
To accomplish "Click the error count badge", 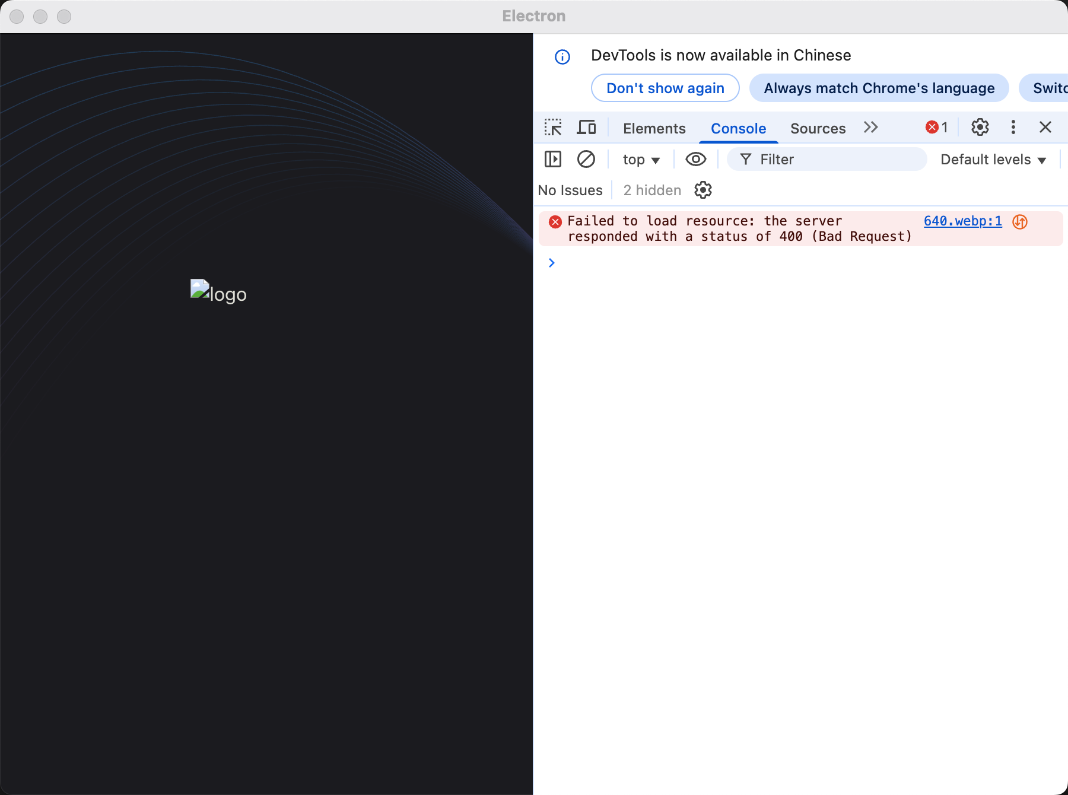I will (x=937, y=128).
